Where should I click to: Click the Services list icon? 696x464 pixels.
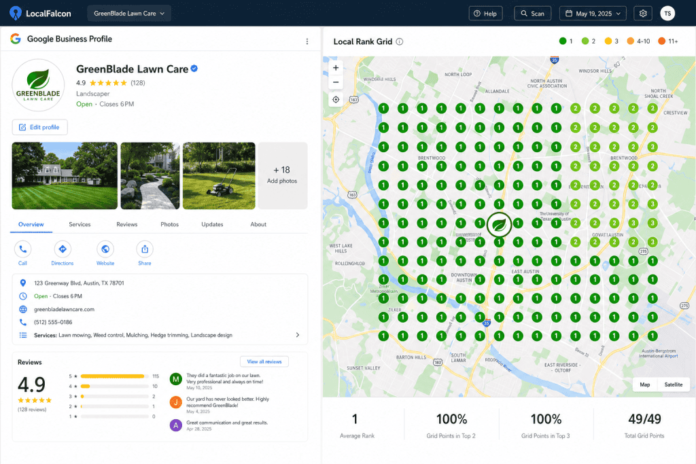(x=23, y=336)
